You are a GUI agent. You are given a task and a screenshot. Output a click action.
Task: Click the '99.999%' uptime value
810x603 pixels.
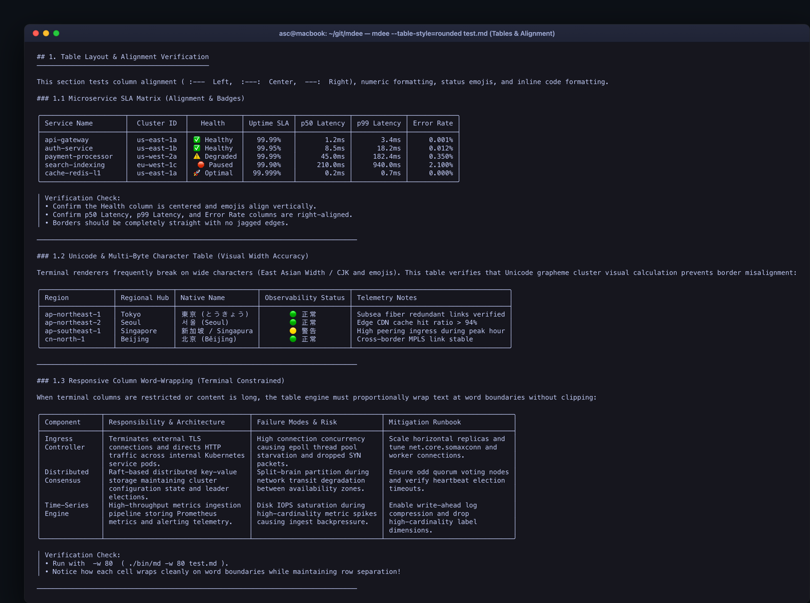click(x=267, y=173)
